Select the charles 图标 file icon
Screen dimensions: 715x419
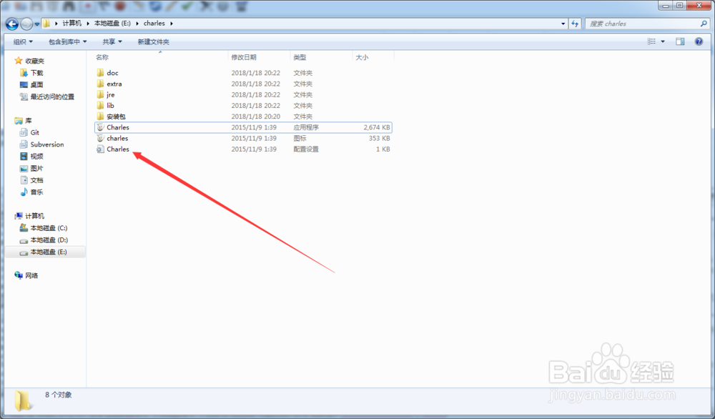click(100, 138)
